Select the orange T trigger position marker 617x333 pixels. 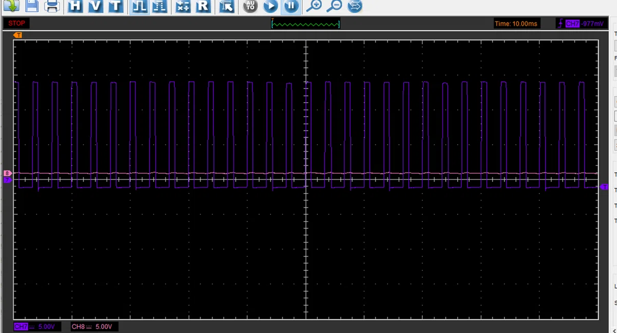(18, 35)
